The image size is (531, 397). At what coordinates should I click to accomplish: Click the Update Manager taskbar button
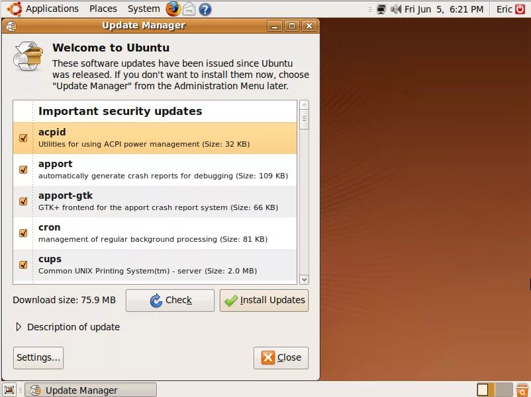[x=91, y=390]
